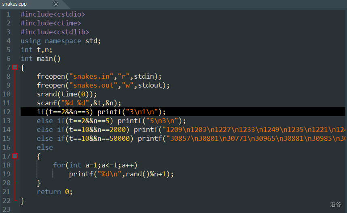Click the #include<cstdlib> directive
Screen dimensions: 347x213
[55, 32]
